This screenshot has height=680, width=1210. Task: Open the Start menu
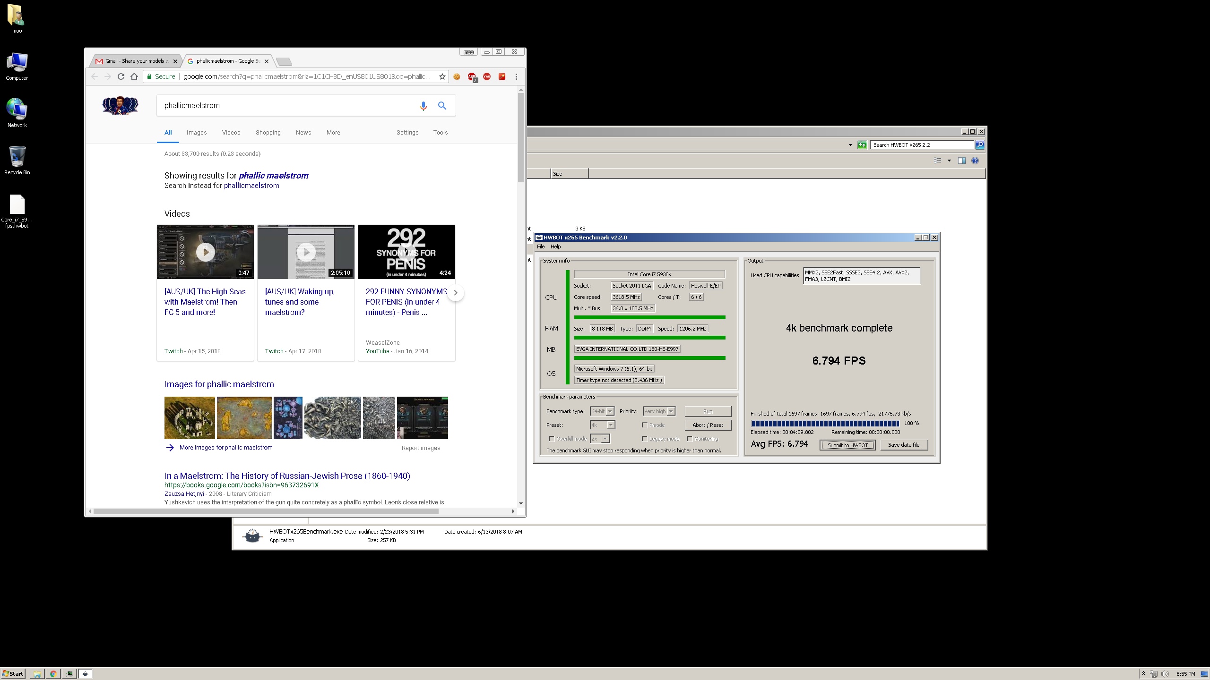[x=13, y=674]
